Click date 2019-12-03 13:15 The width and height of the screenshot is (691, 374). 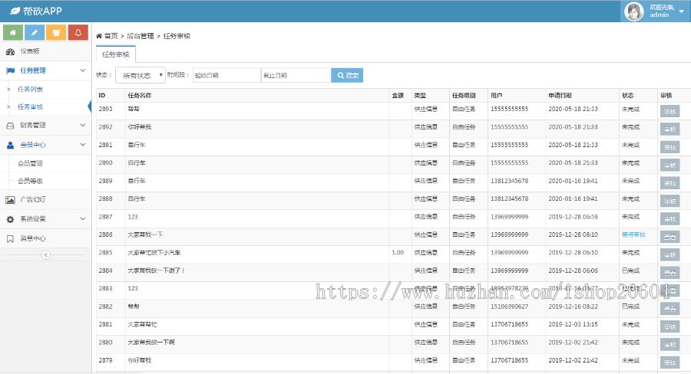click(x=573, y=324)
